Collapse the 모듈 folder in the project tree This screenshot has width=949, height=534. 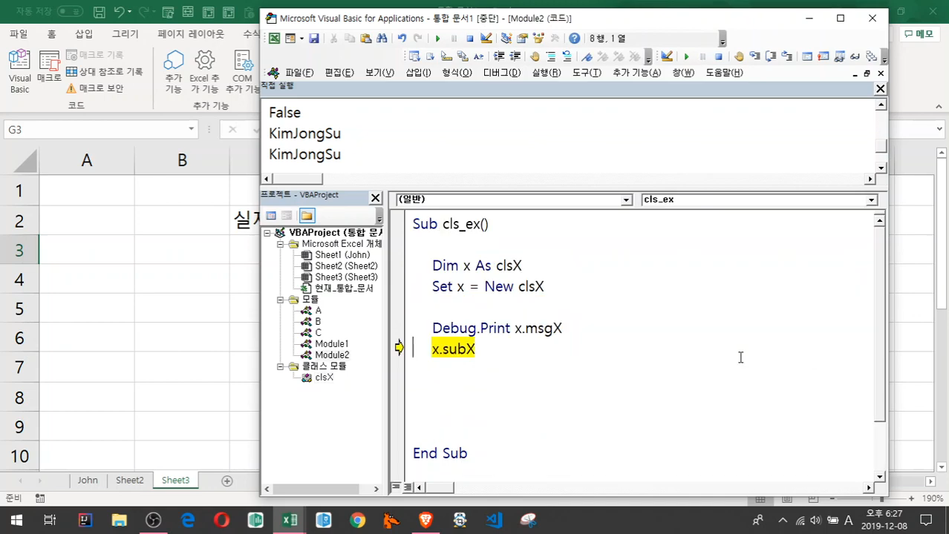coord(281,300)
